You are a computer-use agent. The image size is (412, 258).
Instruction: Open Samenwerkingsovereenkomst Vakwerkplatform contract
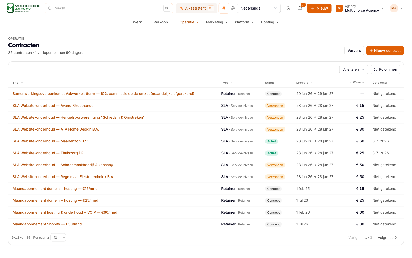click(103, 94)
